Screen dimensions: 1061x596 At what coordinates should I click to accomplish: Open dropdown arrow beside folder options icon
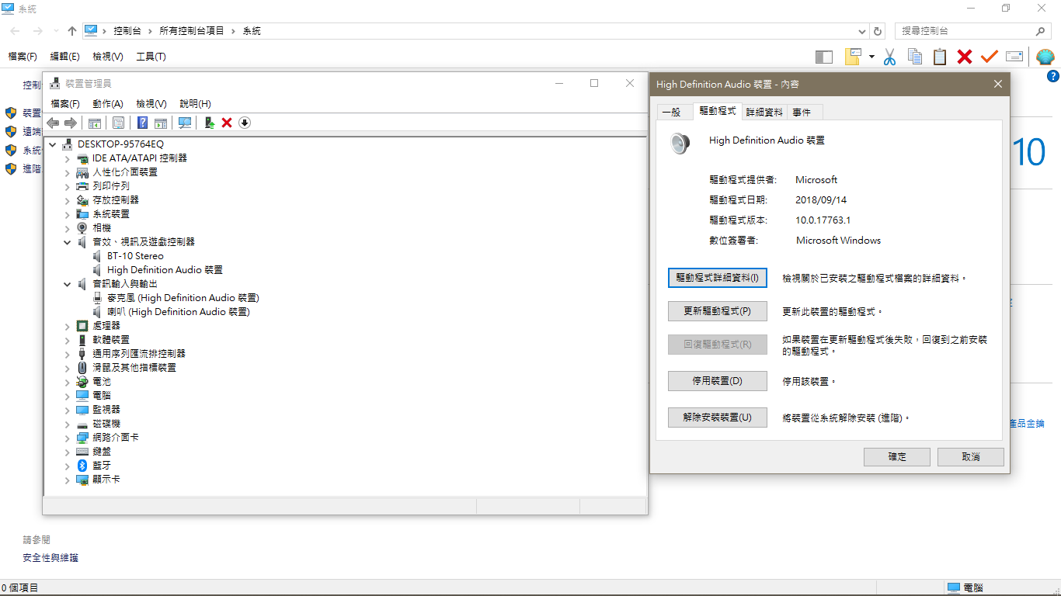(872, 57)
